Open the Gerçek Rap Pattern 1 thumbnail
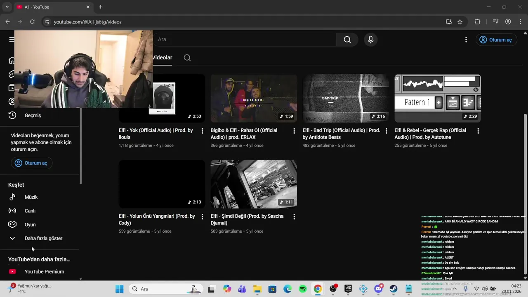The image size is (528, 297). pyautogui.click(x=438, y=98)
